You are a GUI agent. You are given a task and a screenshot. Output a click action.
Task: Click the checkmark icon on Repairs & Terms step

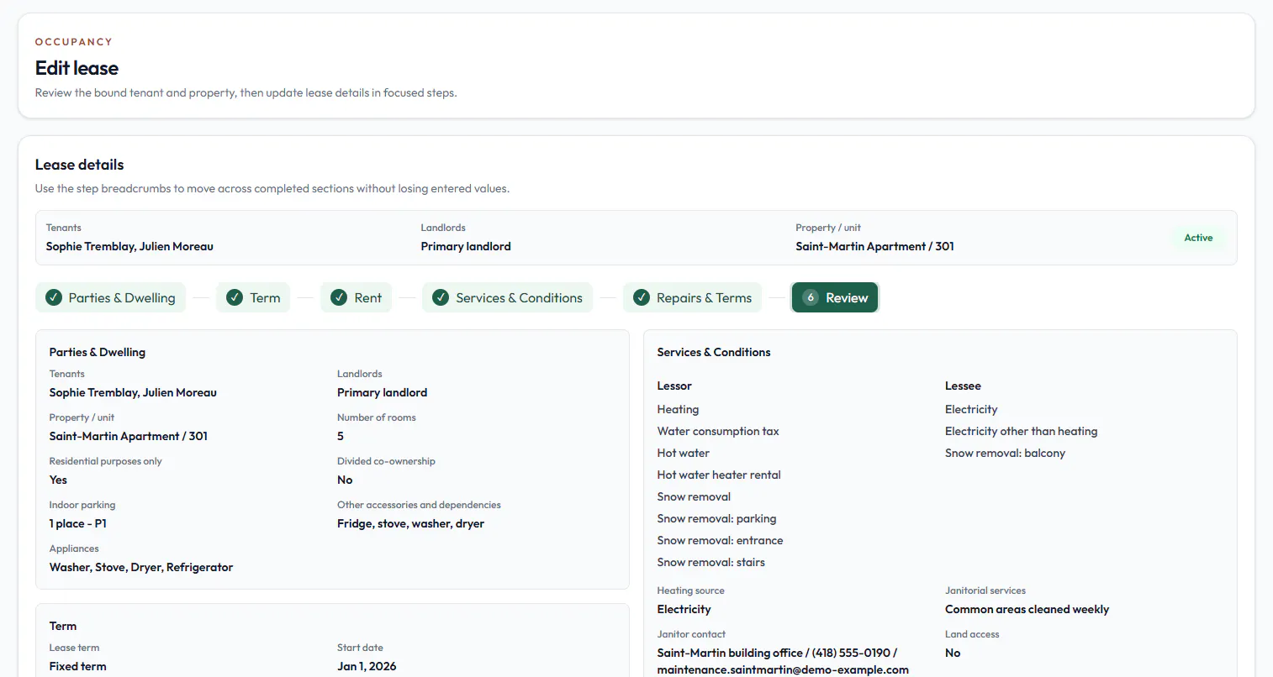[x=642, y=297]
